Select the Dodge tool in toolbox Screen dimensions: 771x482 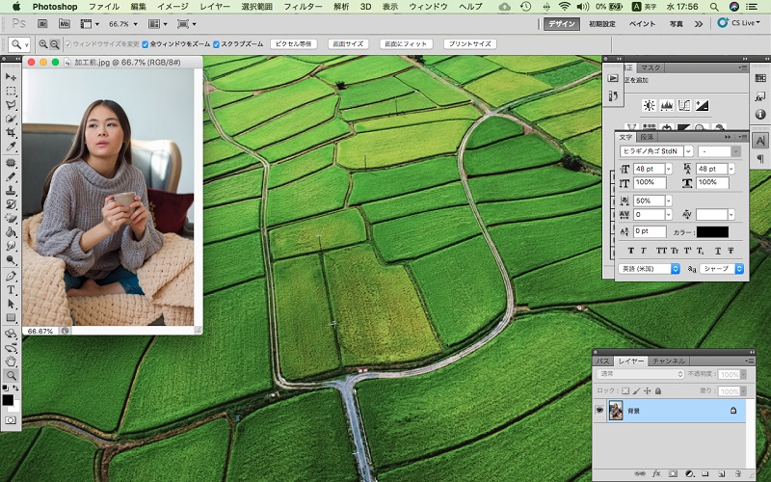click(11, 259)
